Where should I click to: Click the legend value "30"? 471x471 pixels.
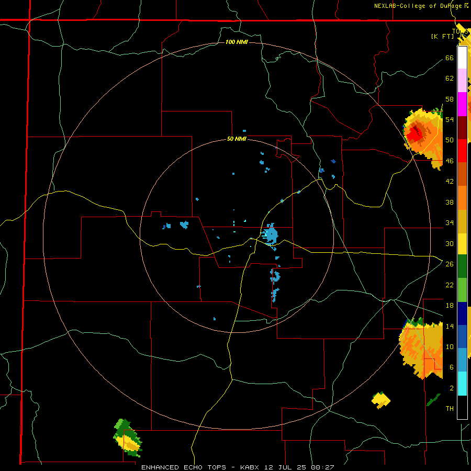(450, 243)
